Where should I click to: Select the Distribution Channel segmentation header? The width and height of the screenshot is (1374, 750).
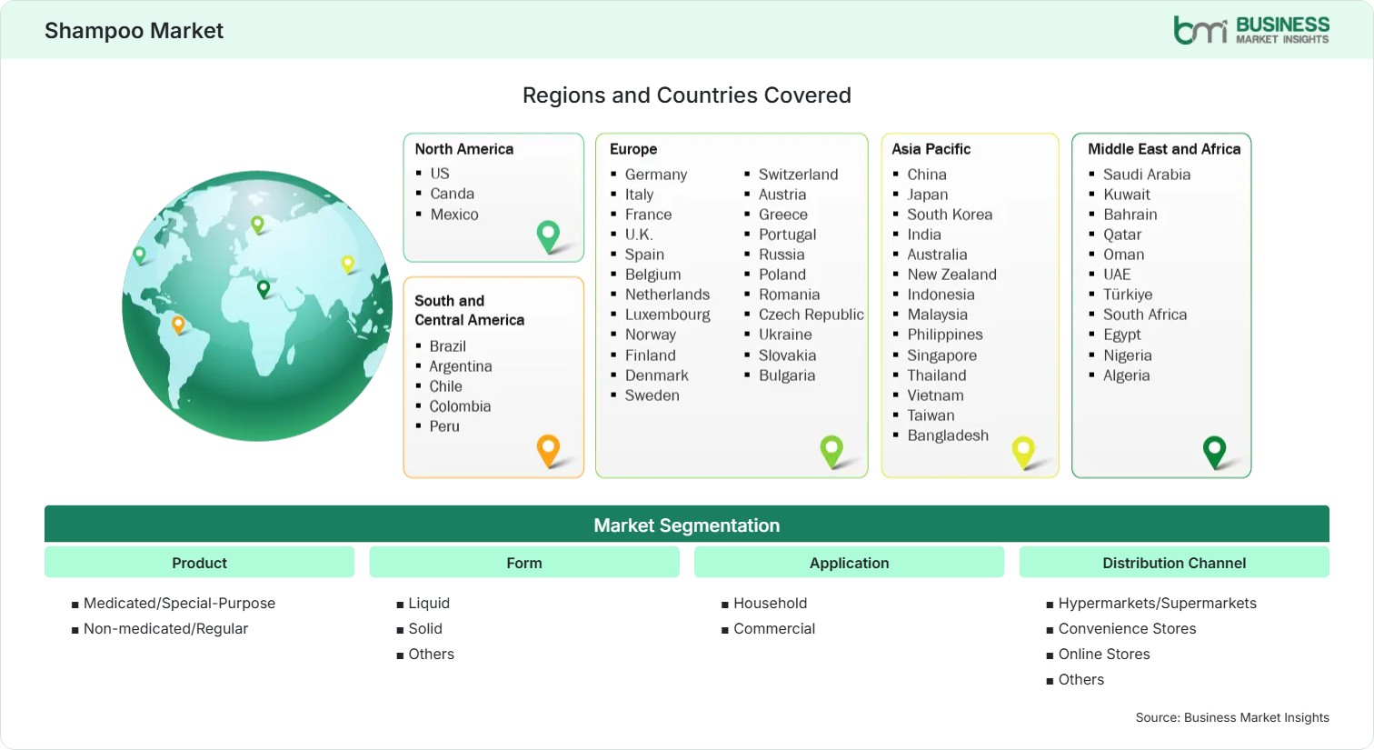tap(1174, 563)
